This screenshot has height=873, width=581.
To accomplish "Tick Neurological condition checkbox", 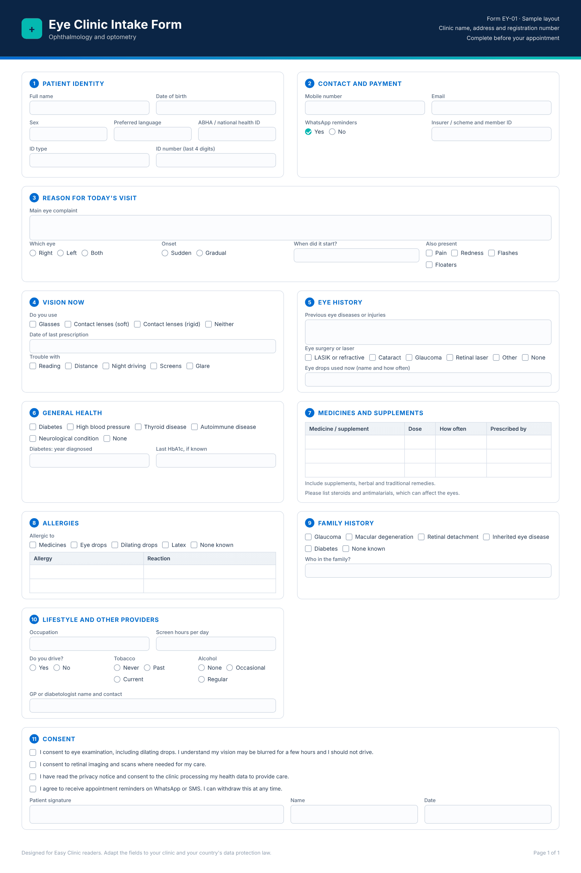I will click(x=33, y=439).
